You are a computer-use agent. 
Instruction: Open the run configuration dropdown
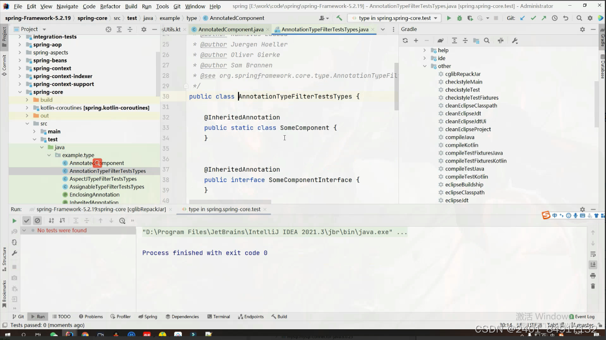click(x=395, y=18)
